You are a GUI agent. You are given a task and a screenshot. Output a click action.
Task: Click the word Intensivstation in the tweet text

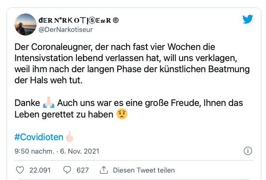point(44,58)
